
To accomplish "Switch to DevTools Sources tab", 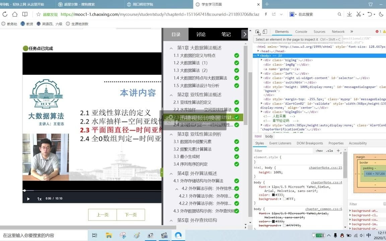I will click(x=319, y=32).
